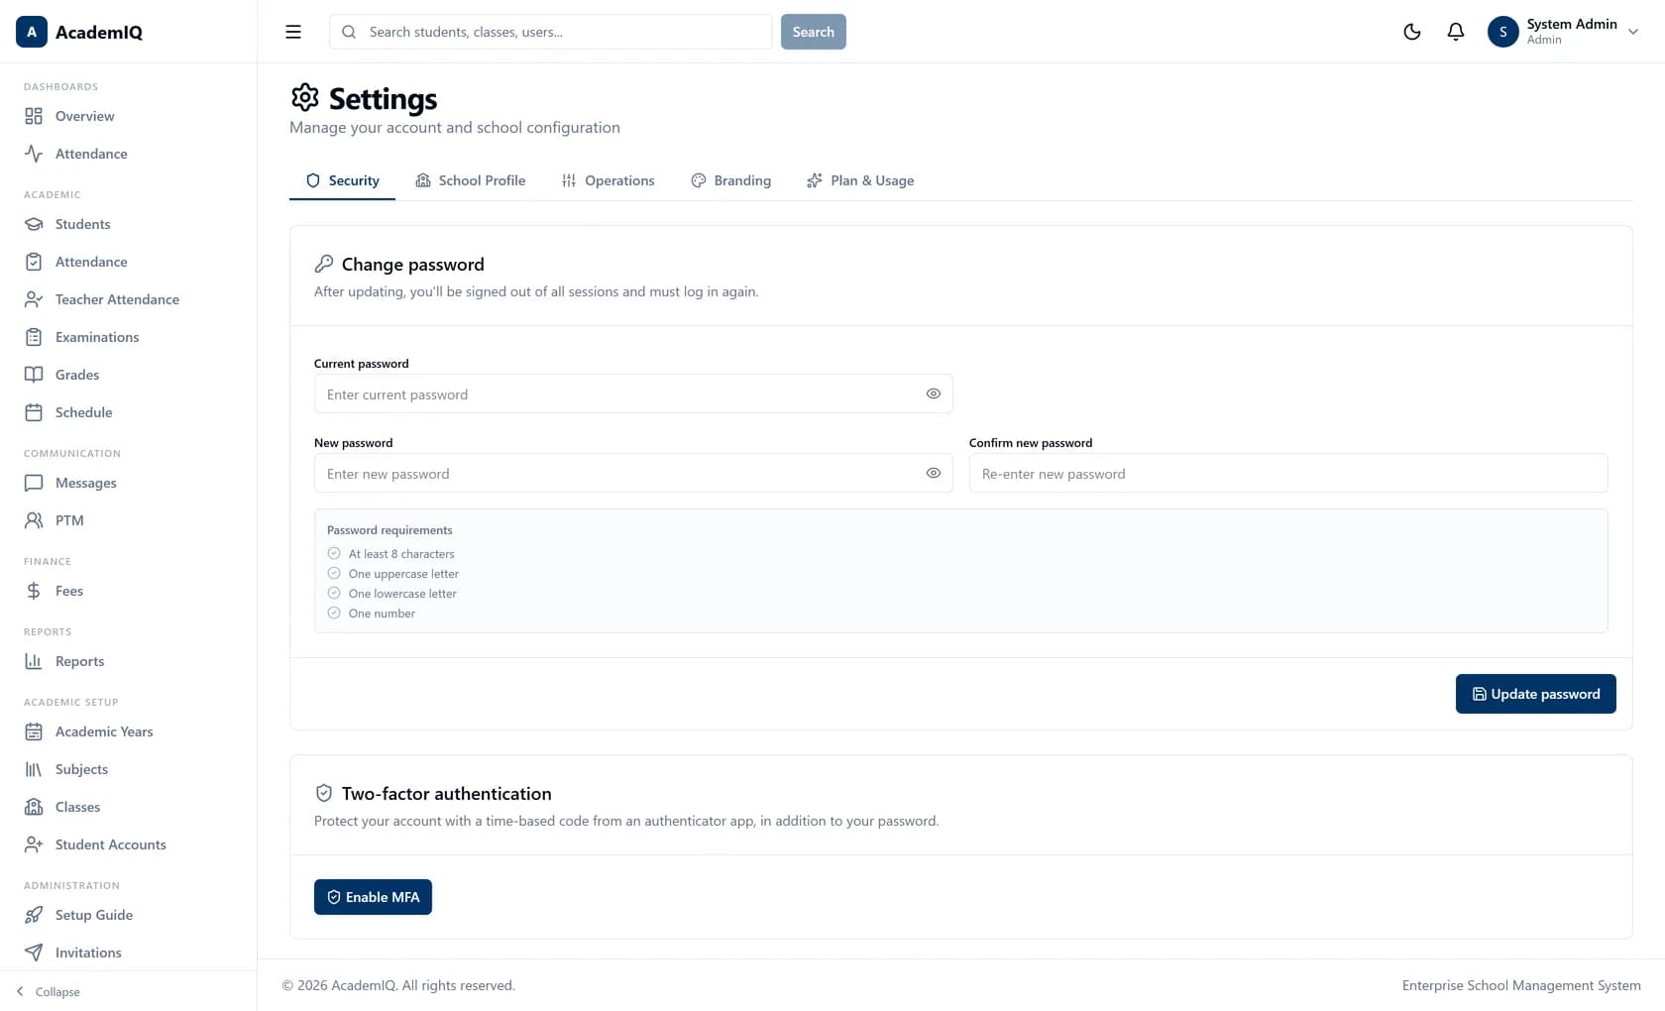Show the current password with eye icon

pos(934,393)
